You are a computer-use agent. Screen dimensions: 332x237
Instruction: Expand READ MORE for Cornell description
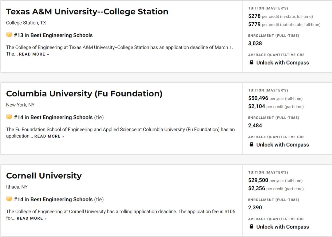point(32,218)
